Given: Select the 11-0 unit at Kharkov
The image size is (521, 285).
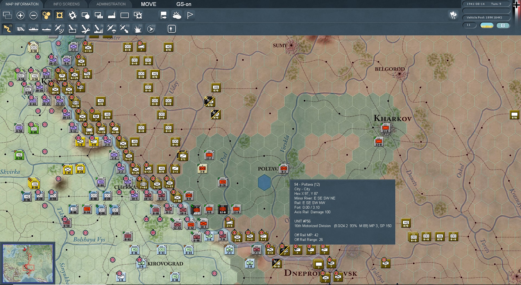Looking at the screenshot, I should 385,128.
